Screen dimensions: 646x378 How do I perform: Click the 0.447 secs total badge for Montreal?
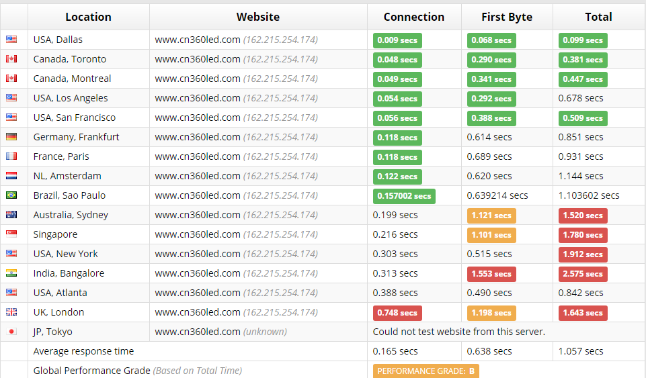tap(583, 79)
